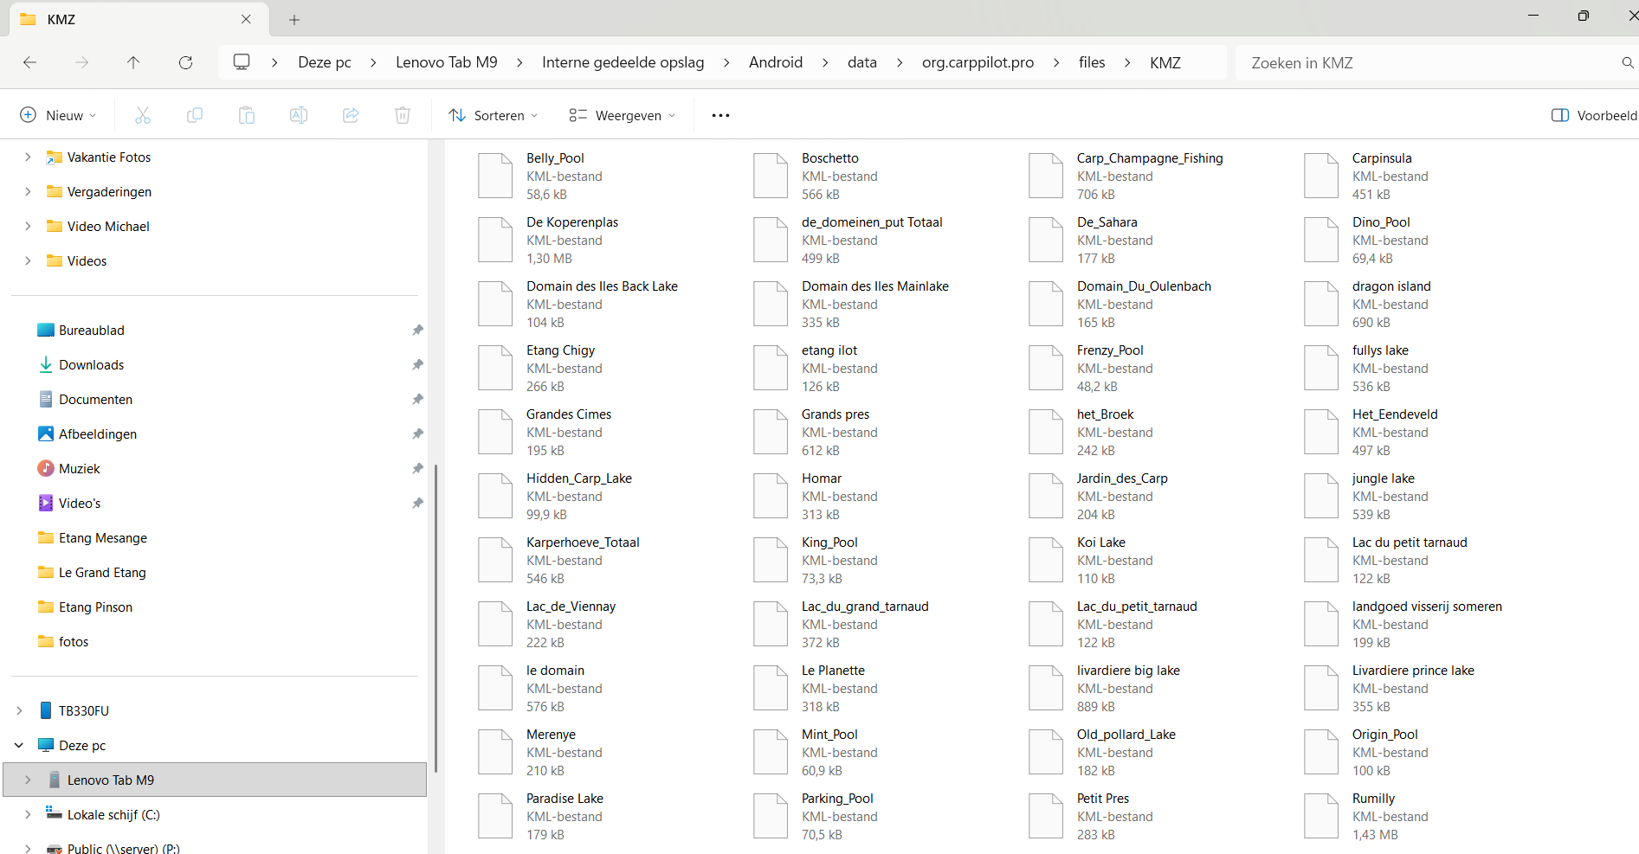
Task: Click the Delete trash can icon
Action: [x=403, y=115]
